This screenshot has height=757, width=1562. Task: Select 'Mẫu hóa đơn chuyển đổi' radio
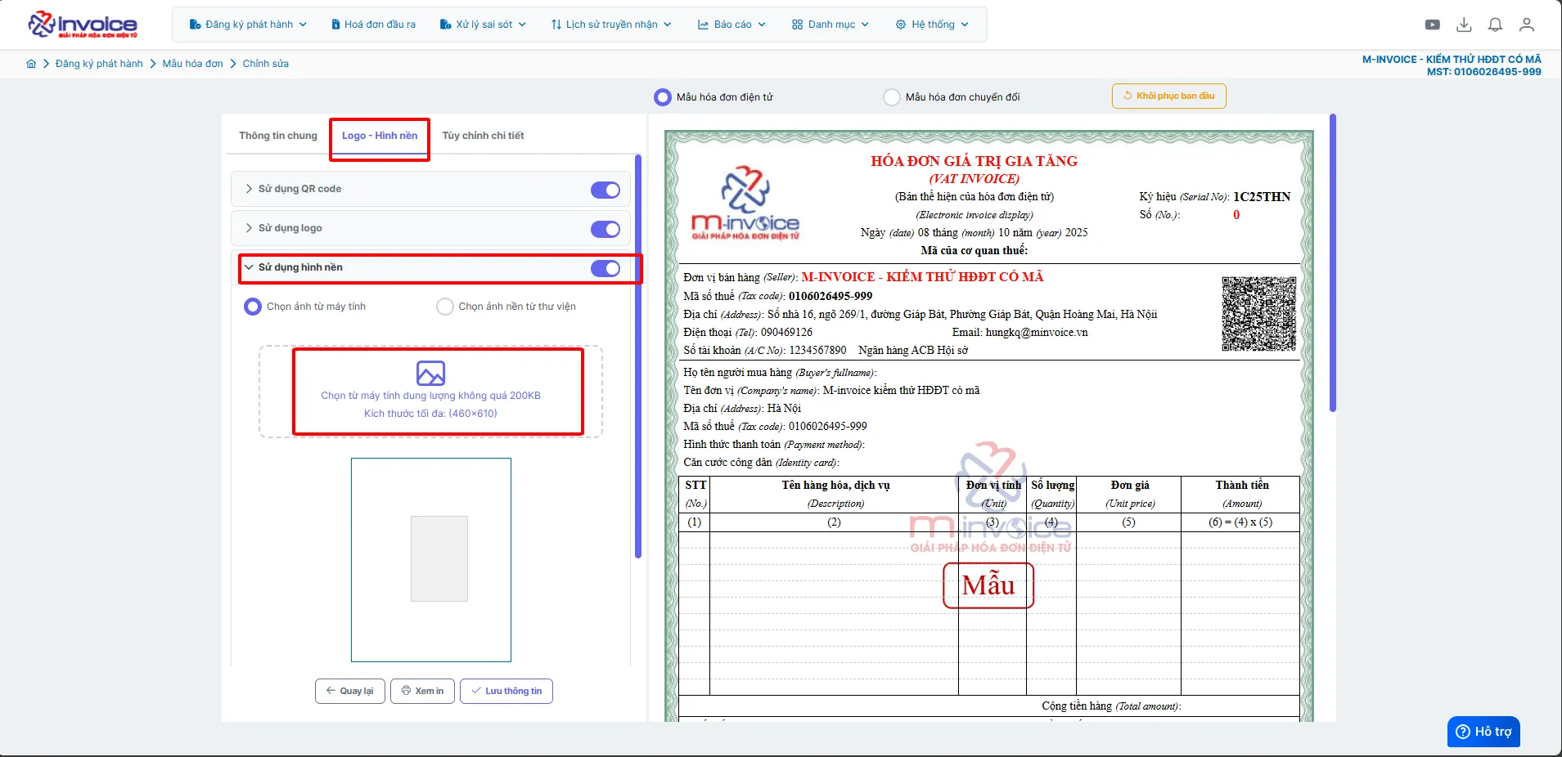[892, 97]
